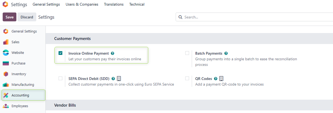Open the General Settings top menu
The height and width of the screenshot is (113, 333).
coord(46,4)
